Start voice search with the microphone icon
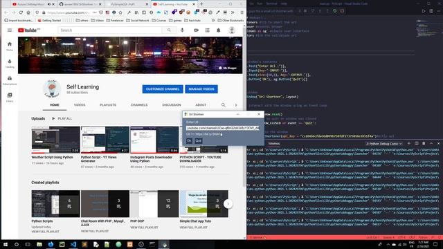The width and height of the screenshot is (443, 249). pos(182,30)
